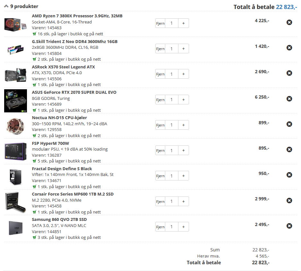Increase quantity of AMD Ryzen 7 3800X
The image size is (301, 271).
click(x=184, y=23)
